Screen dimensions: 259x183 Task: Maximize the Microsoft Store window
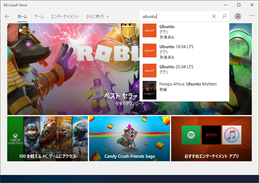(239, 5)
